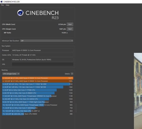Expand the ranking Details arrow
Image resolution: width=142 pixels, height=129 pixels.
point(72,74)
